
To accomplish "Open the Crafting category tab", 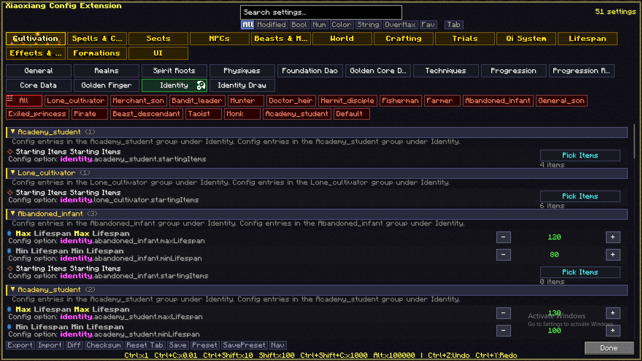I will point(404,39).
